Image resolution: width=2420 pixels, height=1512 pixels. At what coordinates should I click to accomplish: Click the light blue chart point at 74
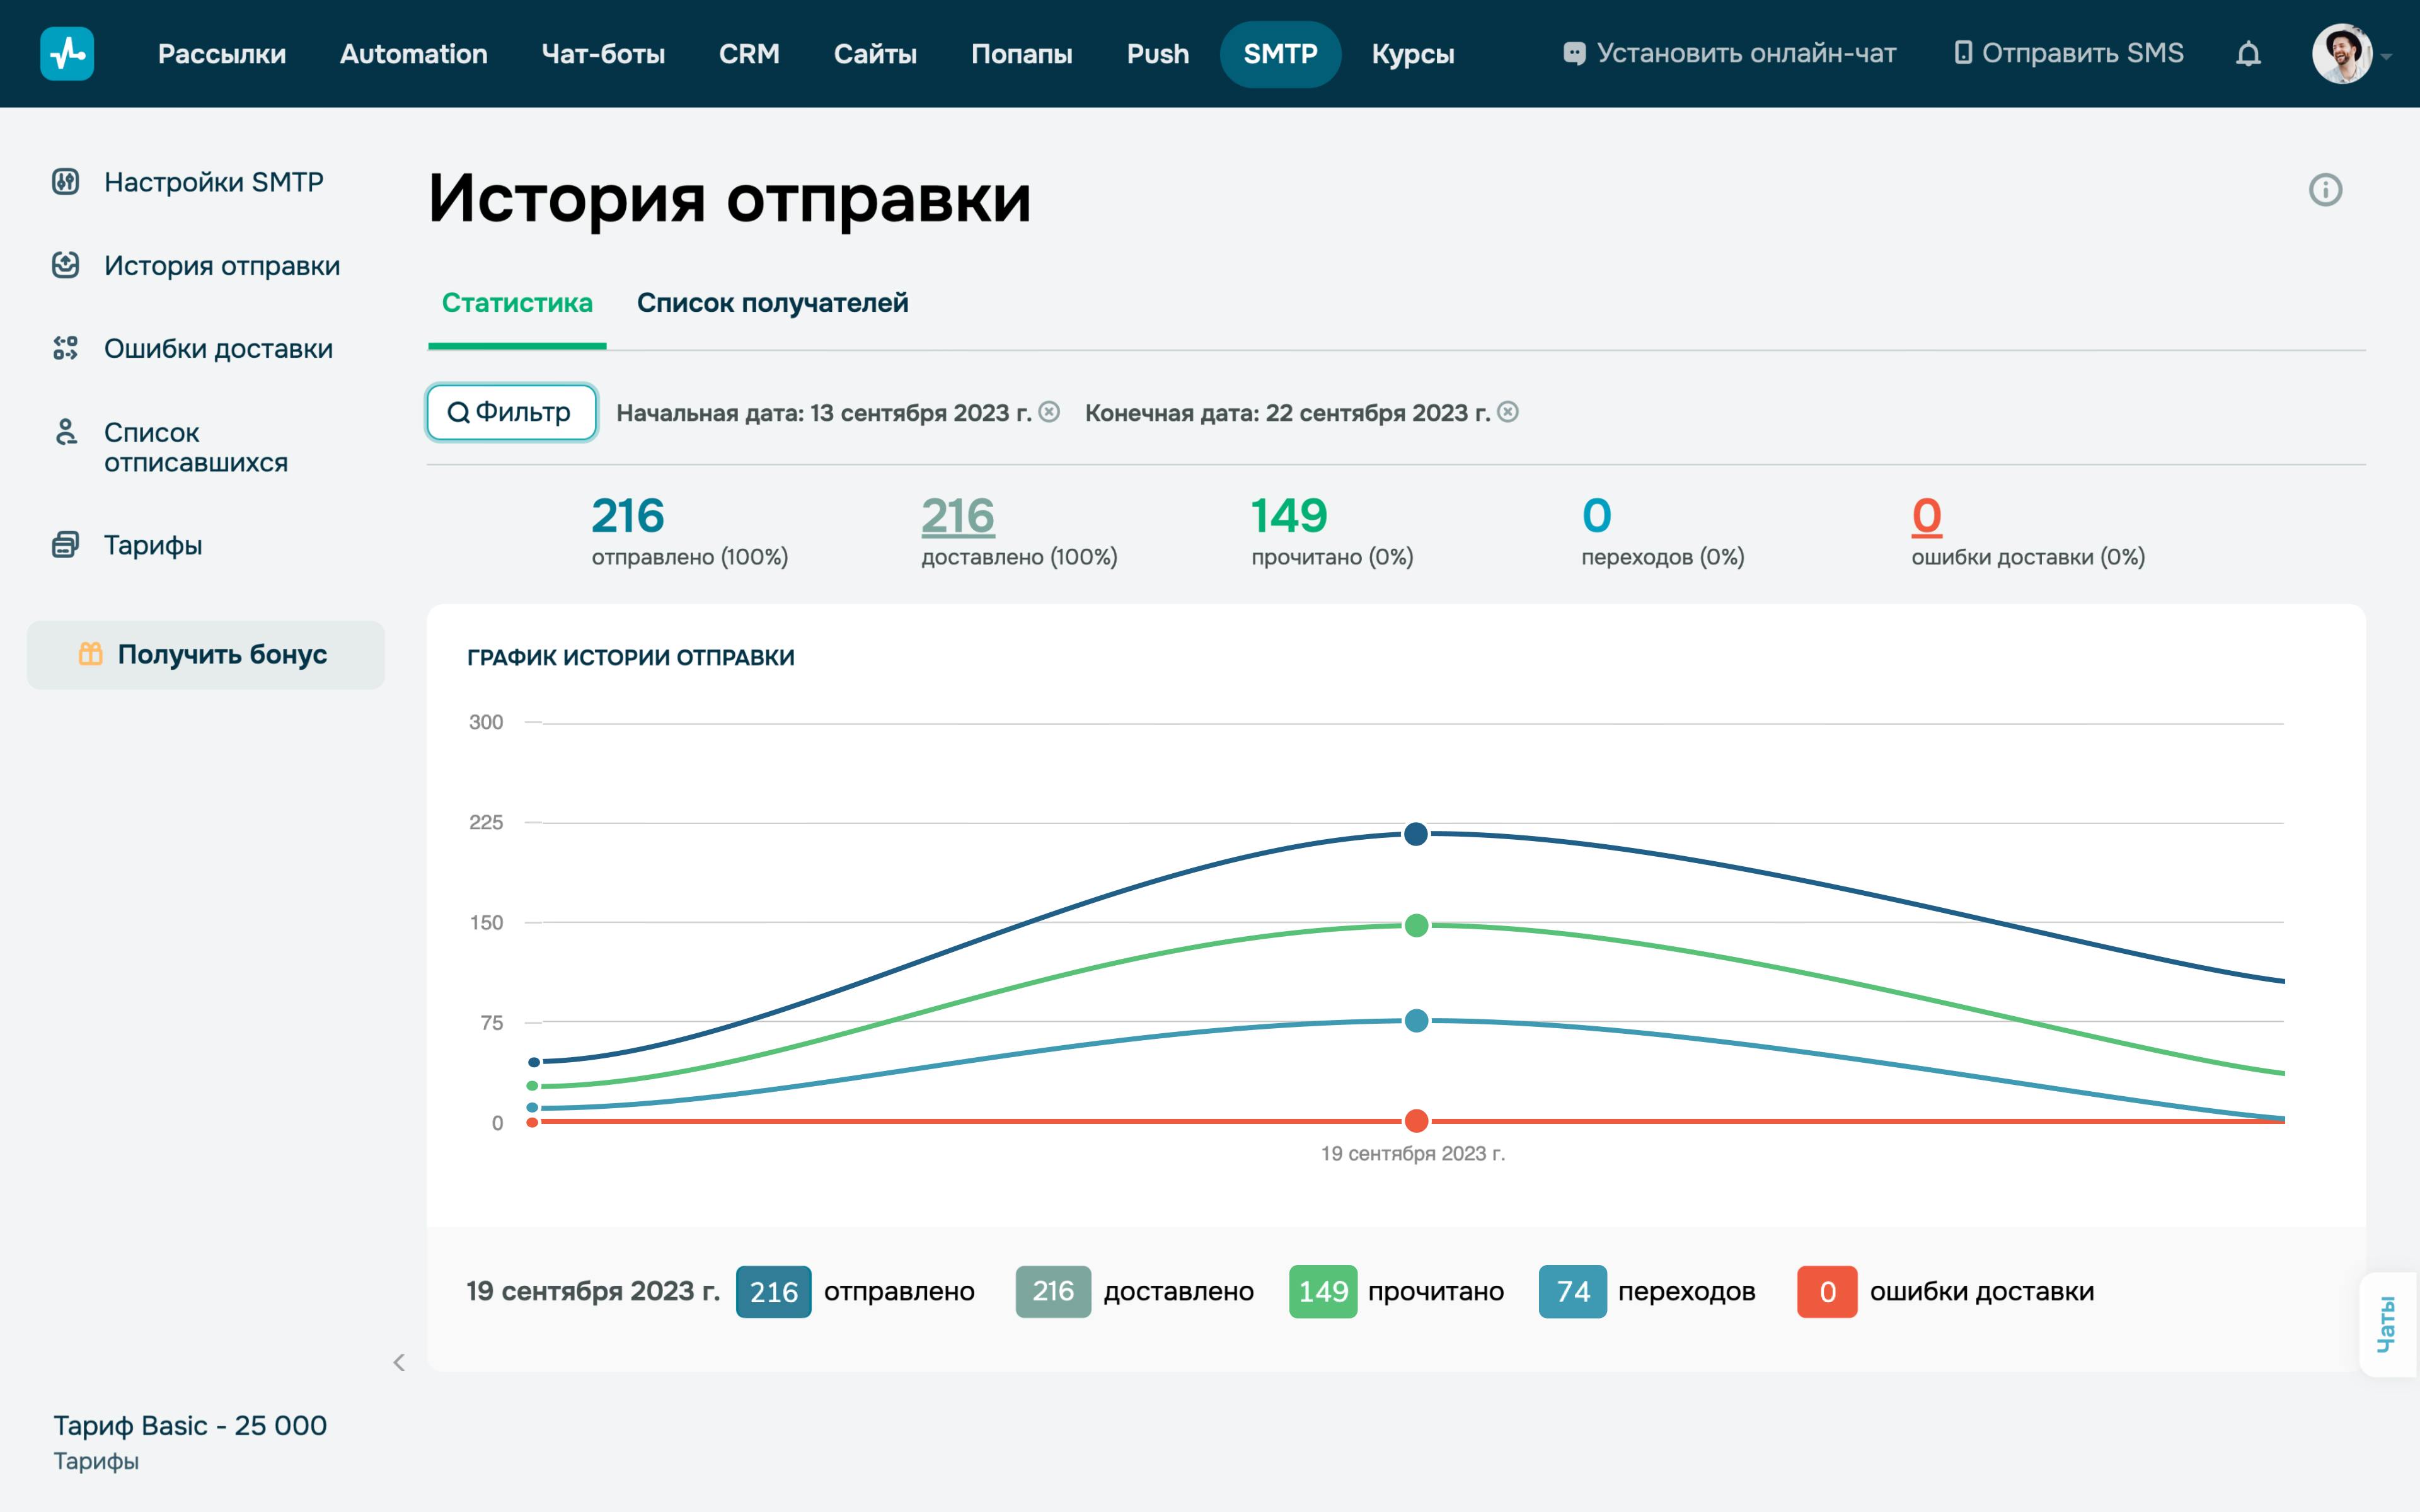(x=1416, y=1021)
